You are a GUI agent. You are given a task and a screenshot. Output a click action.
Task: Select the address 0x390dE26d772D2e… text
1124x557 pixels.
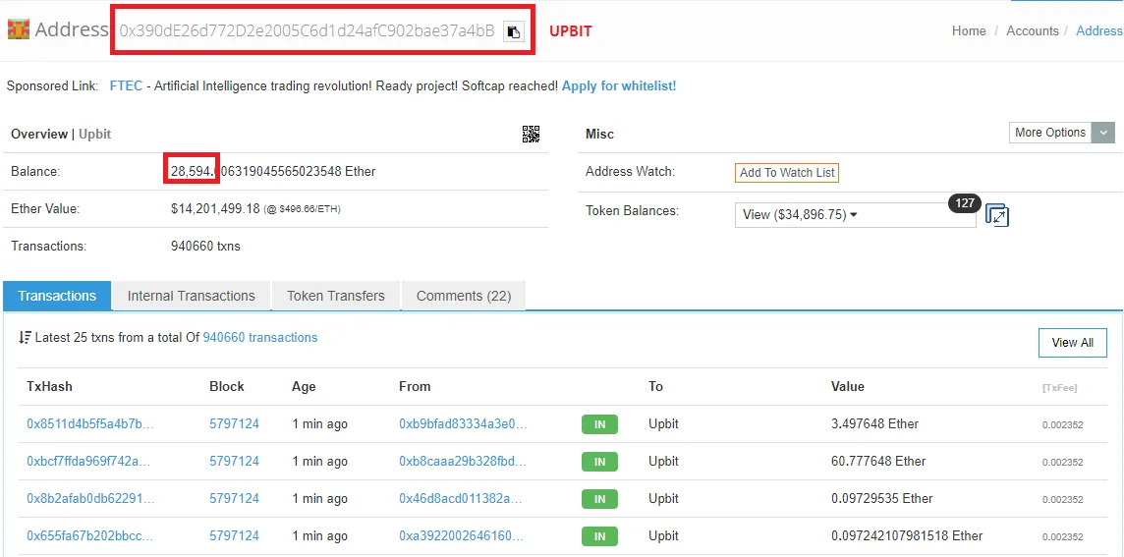(x=307, y=30)
